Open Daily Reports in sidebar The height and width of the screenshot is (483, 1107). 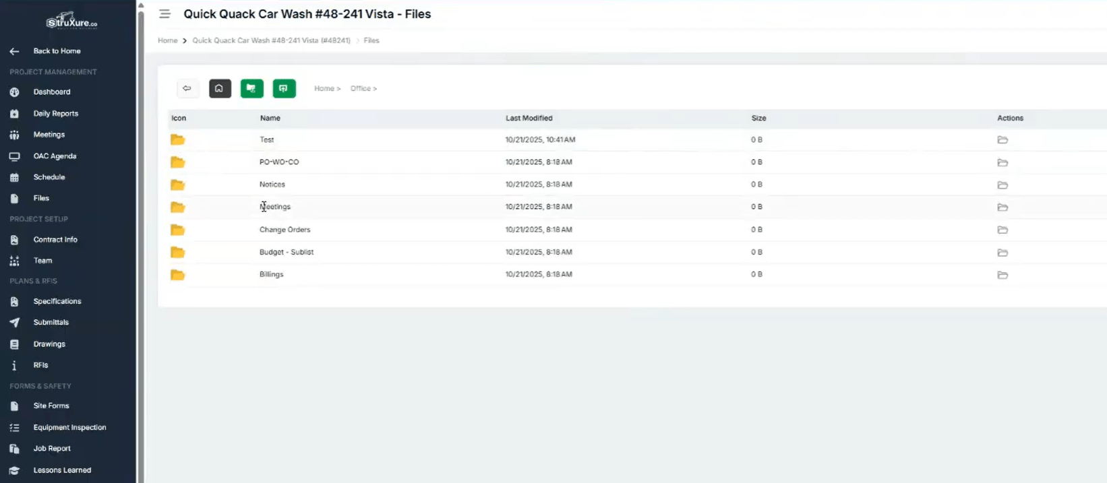56,113
